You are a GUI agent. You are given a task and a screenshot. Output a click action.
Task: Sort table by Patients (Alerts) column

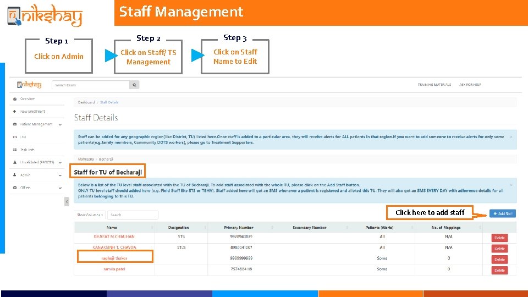point(382,227)
